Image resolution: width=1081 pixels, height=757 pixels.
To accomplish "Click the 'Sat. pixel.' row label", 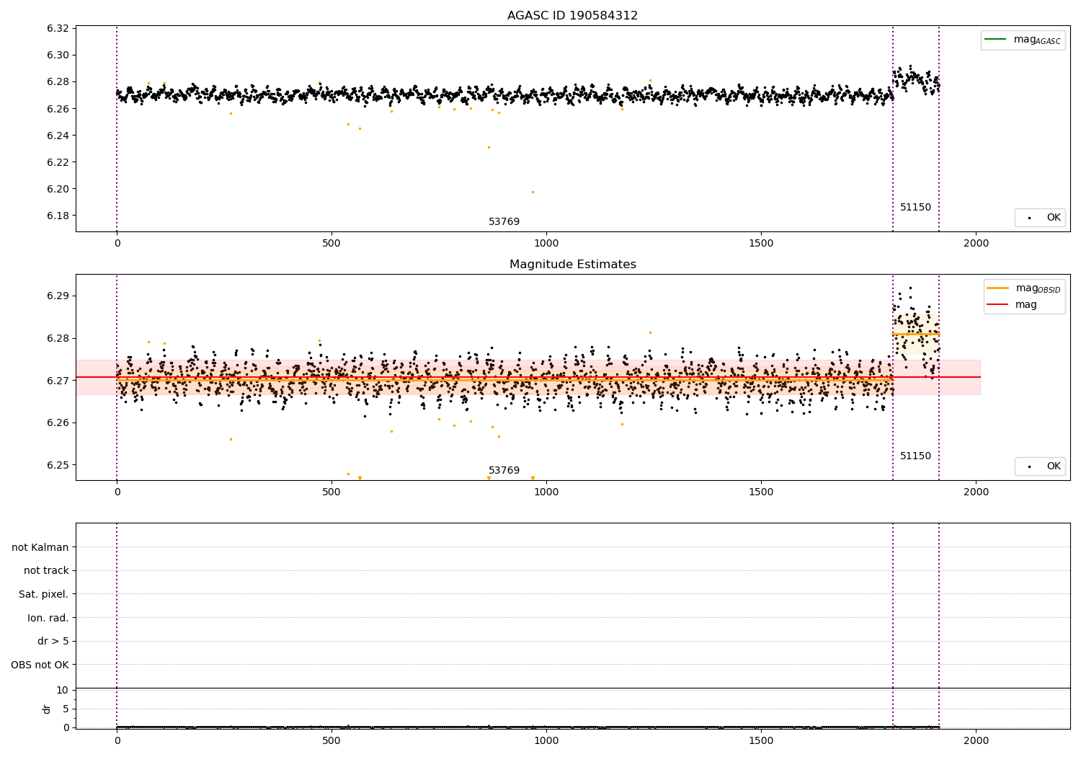I will tap(44, 595).
